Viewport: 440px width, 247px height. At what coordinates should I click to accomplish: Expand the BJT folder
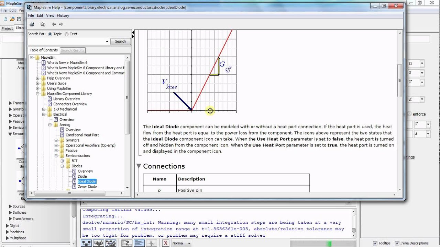pos(63,161)
